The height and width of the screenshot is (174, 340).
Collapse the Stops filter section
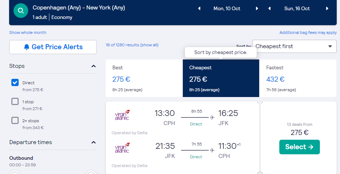[x=94, y=66]
